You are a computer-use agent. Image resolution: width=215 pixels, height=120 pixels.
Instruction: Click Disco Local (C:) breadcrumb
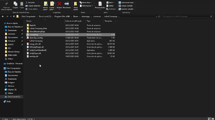(x=45, y=16)
